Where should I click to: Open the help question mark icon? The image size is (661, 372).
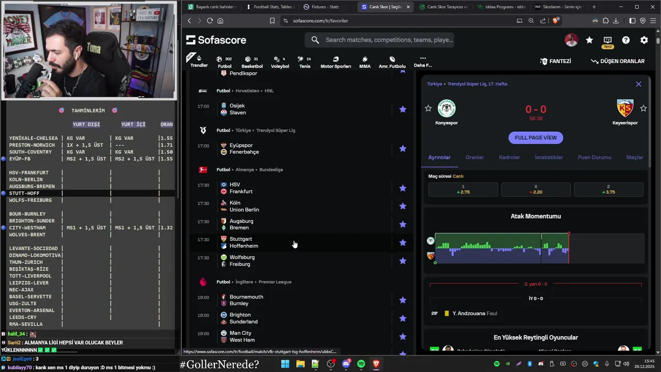pos(626,40)
